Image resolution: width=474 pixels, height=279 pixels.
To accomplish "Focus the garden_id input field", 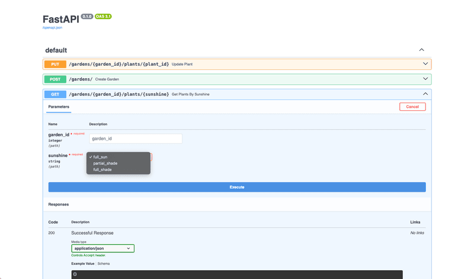I will [136, 139].
